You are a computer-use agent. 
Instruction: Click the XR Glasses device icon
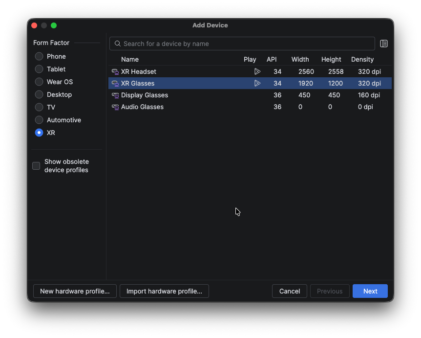tap(115, 84)
